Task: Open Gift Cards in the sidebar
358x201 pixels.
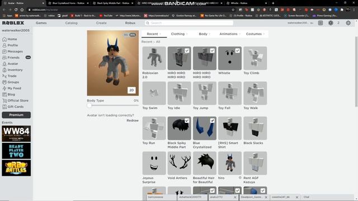Action: click(x=13, y=107)
